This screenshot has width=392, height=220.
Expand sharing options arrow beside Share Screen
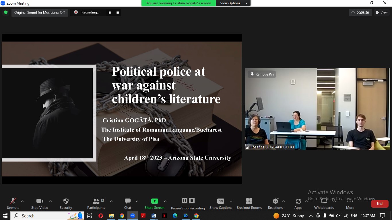point(165,201)
